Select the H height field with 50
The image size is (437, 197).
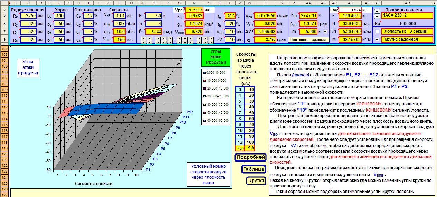(x=153, y=16)
